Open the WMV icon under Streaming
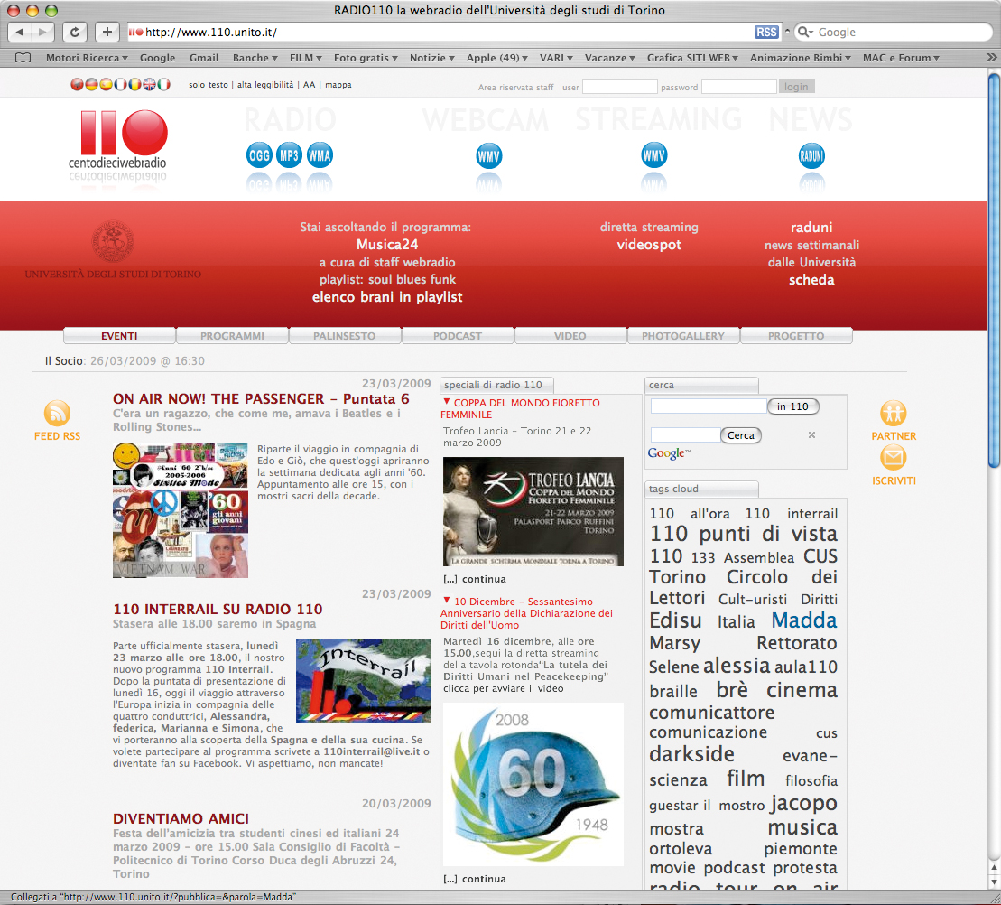 click(654, 155)
